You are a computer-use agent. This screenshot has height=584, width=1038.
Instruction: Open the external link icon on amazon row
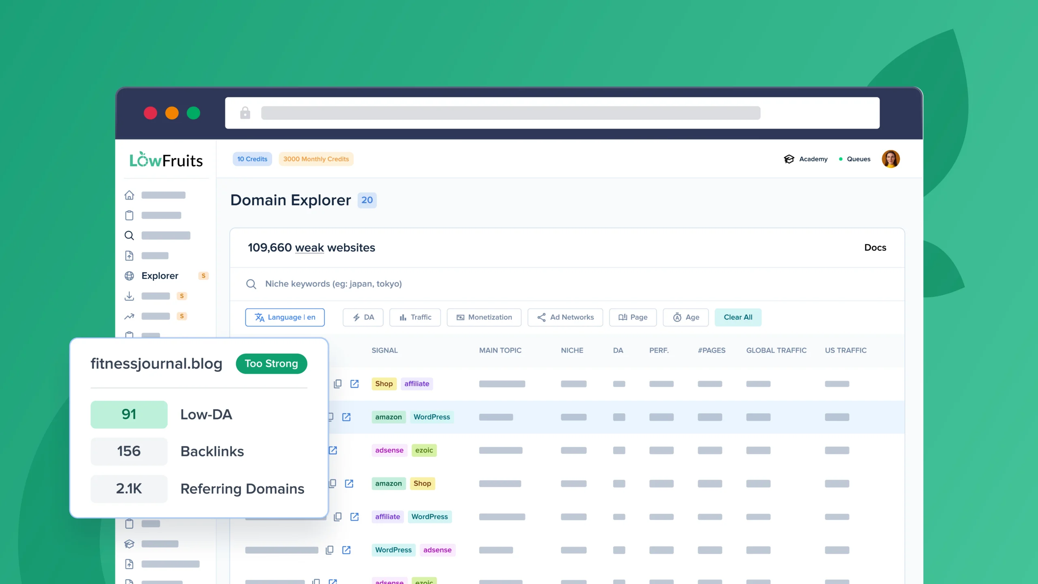347,417
